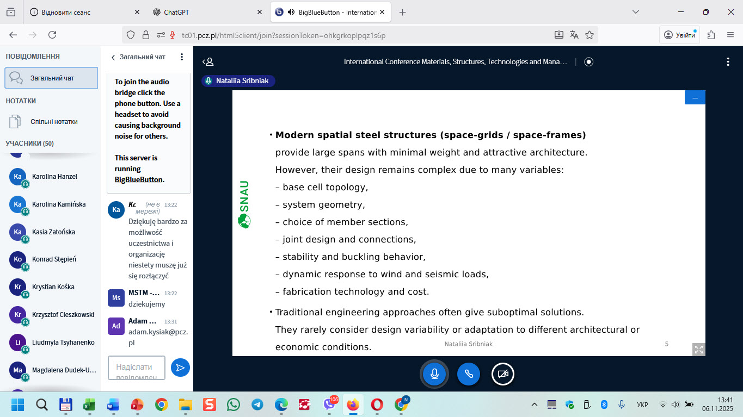Make presentation fullscreen
The width and height of the screenshot is (743, 417).
[x=698, y=350]
